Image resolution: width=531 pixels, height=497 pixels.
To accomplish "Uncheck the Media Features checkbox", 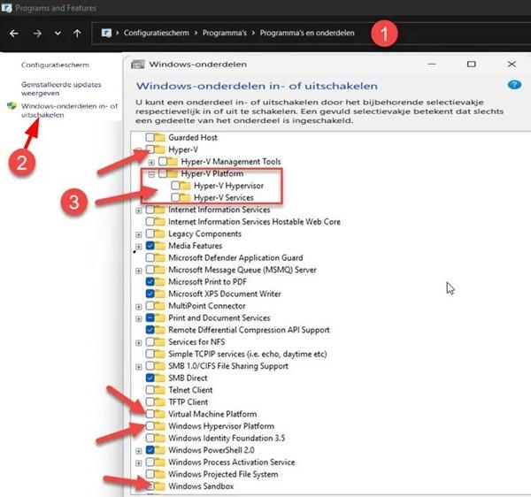I will [x=150, y=246].
